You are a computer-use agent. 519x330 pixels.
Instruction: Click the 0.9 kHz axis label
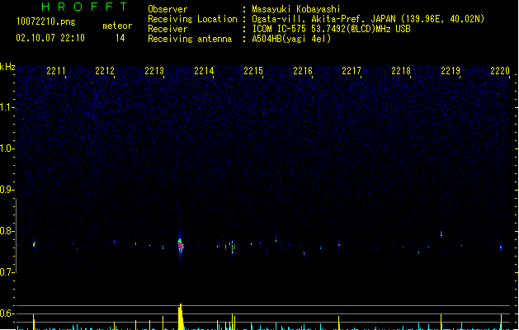coord(7,190)
